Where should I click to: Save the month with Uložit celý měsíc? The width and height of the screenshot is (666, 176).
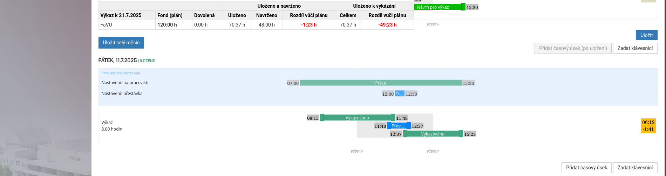[x=121, y=43]
